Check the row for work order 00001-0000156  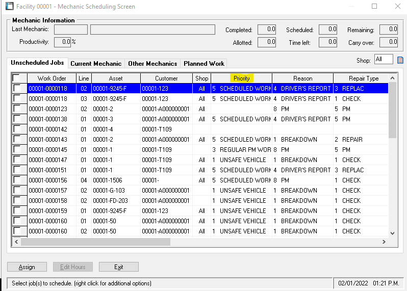17,180
